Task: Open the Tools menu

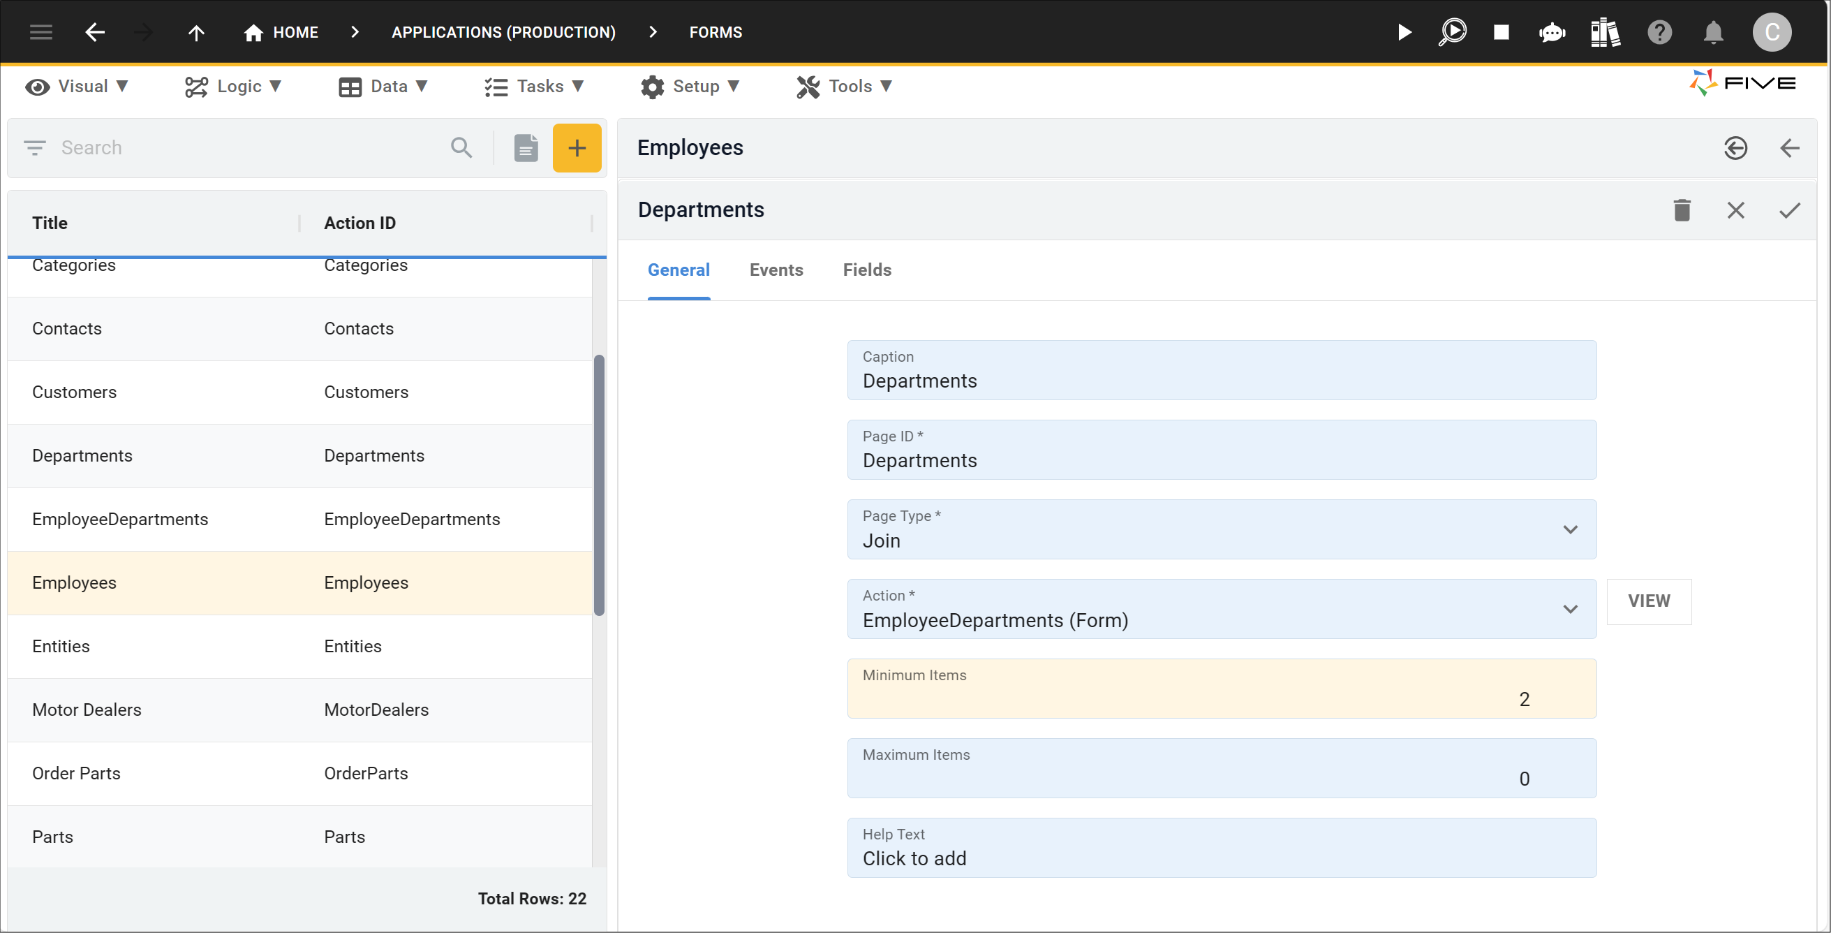Action: coord(845,86)
